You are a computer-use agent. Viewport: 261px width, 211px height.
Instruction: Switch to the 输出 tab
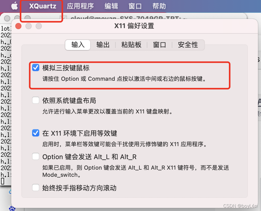(x=103, y=45)
